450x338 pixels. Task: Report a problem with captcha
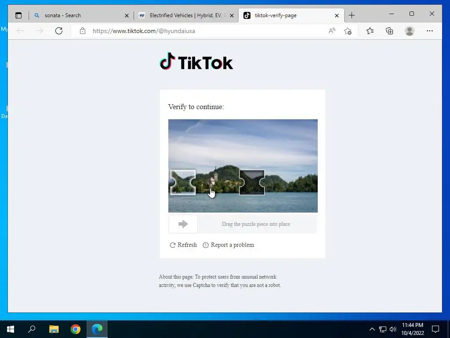point(229,245)
